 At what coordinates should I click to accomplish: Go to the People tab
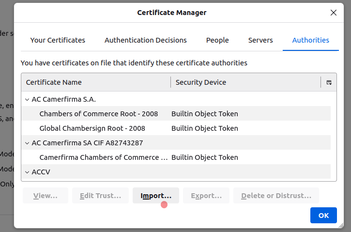(x=217, y=40)
